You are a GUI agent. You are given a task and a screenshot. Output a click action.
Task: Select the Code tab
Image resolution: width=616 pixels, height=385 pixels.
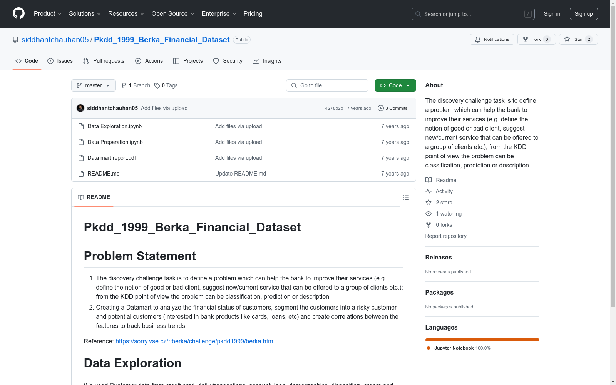click(27, 61)
